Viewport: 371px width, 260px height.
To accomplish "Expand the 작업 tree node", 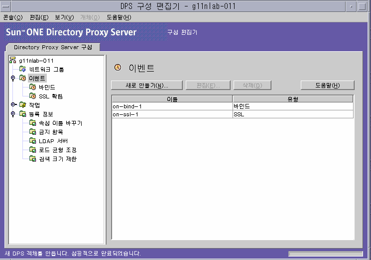I will coord(13,104).
